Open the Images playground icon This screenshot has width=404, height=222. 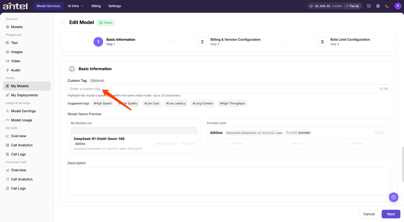8,52
